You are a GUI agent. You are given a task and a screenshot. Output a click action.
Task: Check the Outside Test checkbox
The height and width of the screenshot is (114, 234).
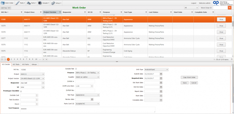[76, 69]
